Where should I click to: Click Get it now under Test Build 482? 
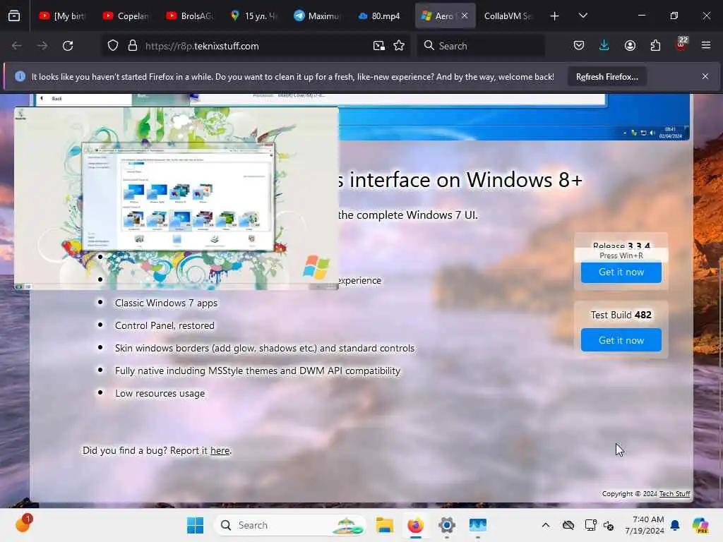621,340
